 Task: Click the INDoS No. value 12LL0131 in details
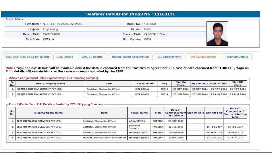point(150,24)
